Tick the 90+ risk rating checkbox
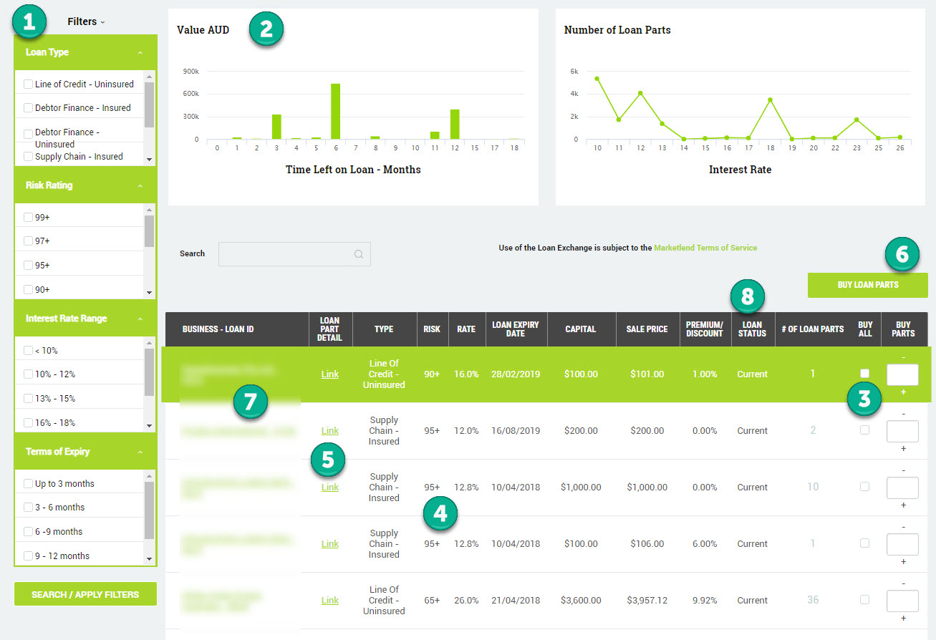Viewport: 936px width, 640px height. pos(28,290)
